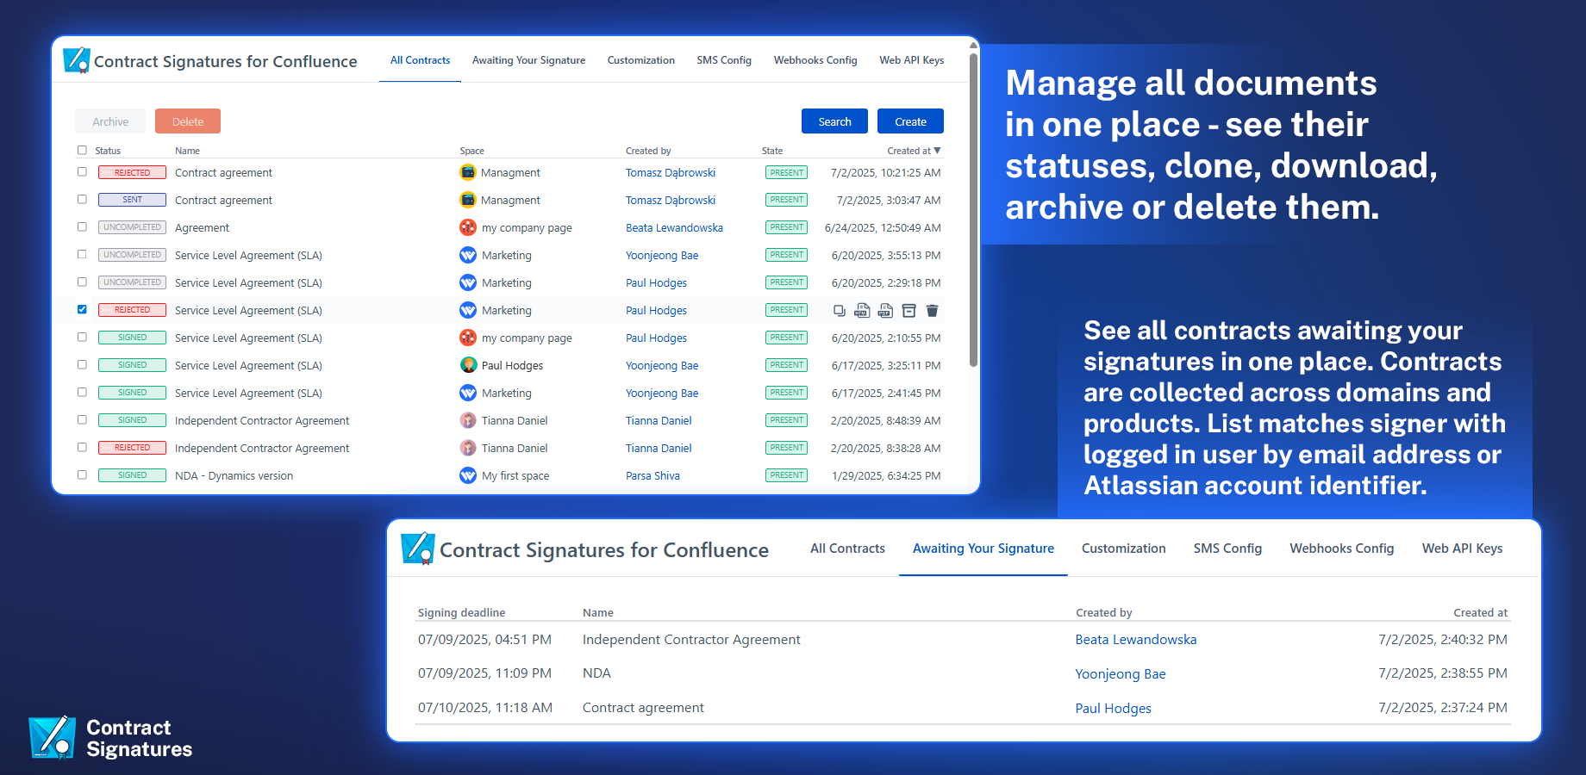This screenshot has height=775, width=1586.
Task: Click the SENT status badge
Action: pyautogui.click(x=132, y=200)
